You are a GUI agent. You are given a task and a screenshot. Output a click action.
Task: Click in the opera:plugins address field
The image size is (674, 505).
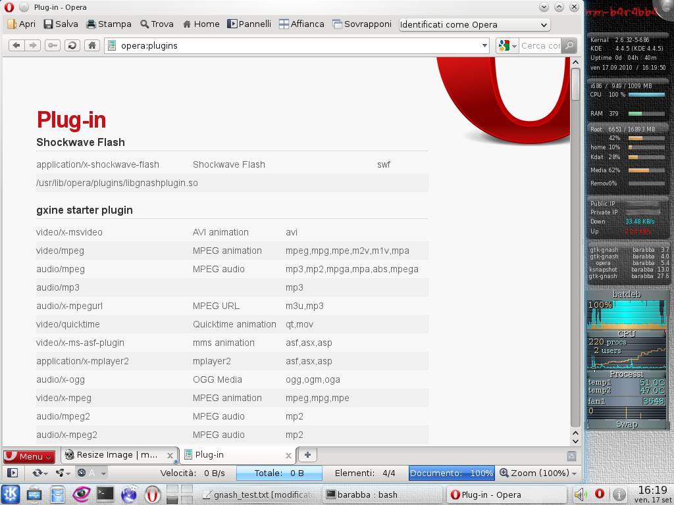296,45
